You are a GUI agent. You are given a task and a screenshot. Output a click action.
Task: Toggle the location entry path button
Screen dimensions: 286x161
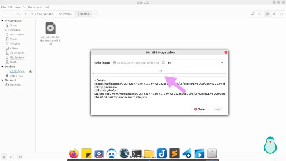pyautogui.click(x=252, y=14)
